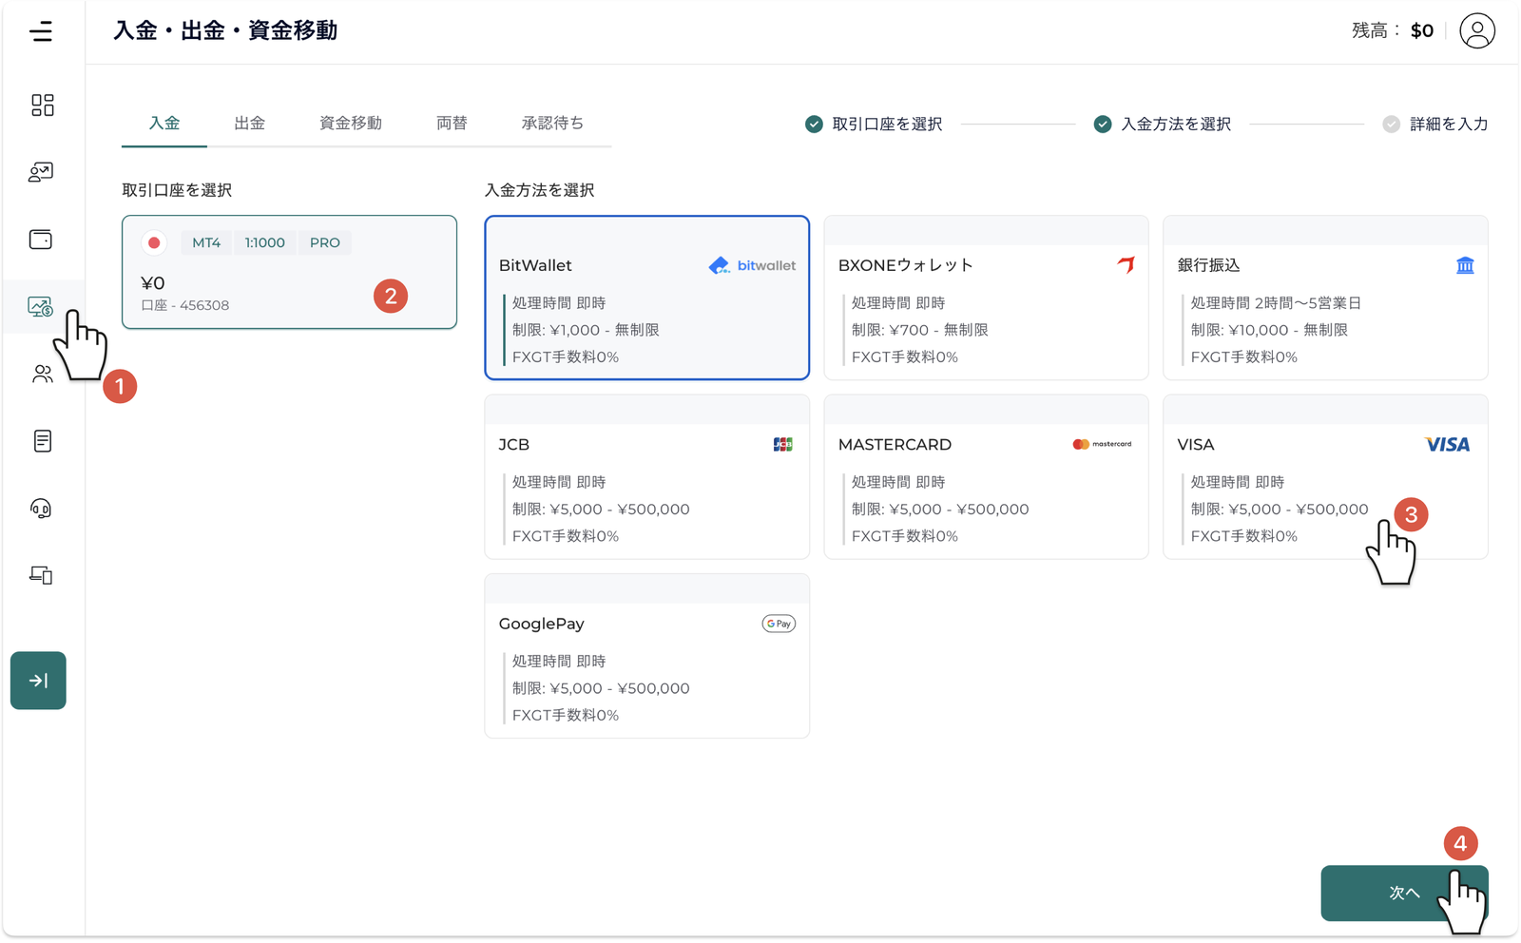Choose 銀行振込 deposit method

point(1325,298)
